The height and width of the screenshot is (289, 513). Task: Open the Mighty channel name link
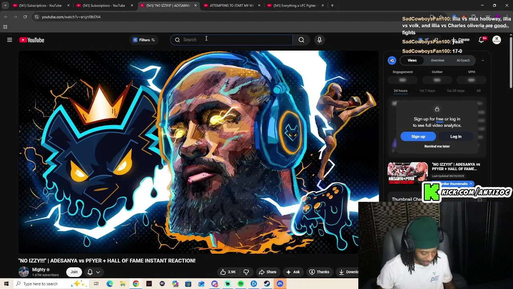coord(39,270)
